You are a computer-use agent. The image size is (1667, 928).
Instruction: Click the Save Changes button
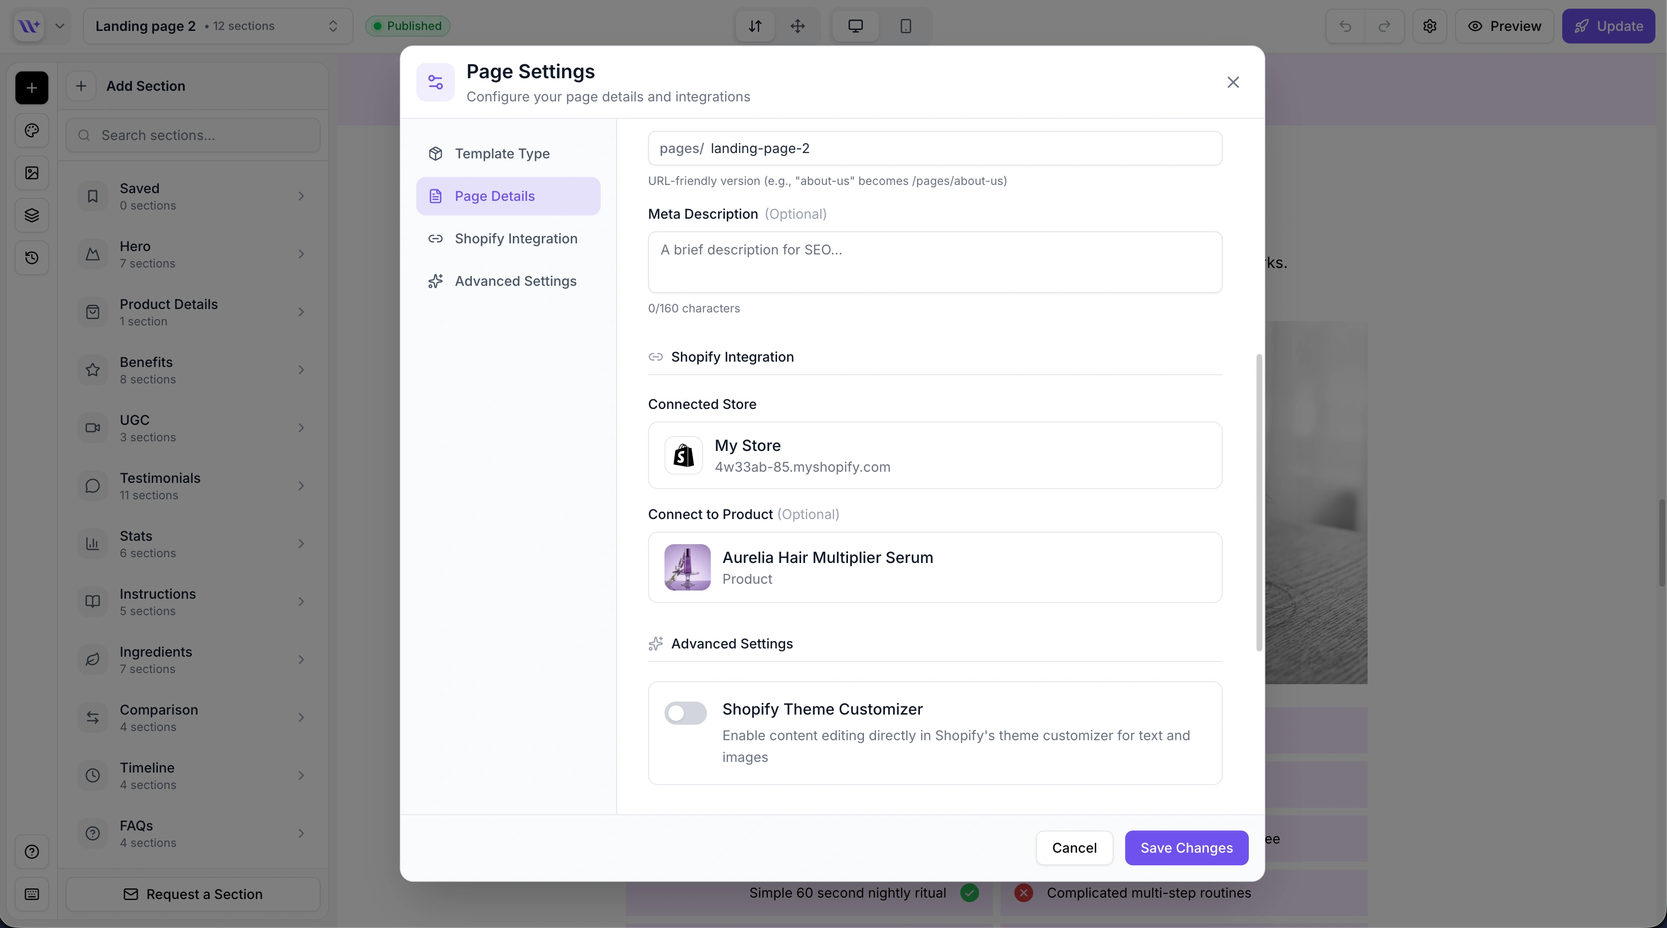pyautogui.click(x=1186, y=848)
